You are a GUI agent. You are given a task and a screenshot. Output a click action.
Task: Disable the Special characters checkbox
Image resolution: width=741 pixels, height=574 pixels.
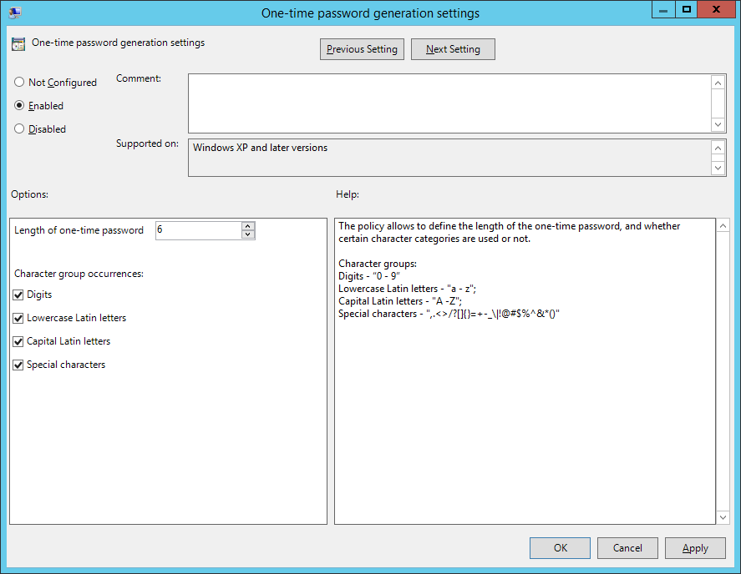pyautogui.click(x=18, y=365)
